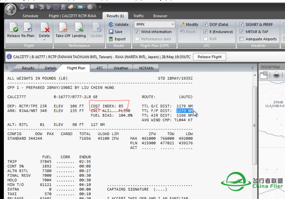The image size is (285, 199).
Task: Switch to Flight | CALCI777 RCTP-RJAA tab
Action: [72, 16]
